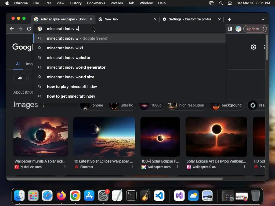Open Spotlight search in the menu bar
This screenshot has height=206, width=275.
(x=221, y=3)
